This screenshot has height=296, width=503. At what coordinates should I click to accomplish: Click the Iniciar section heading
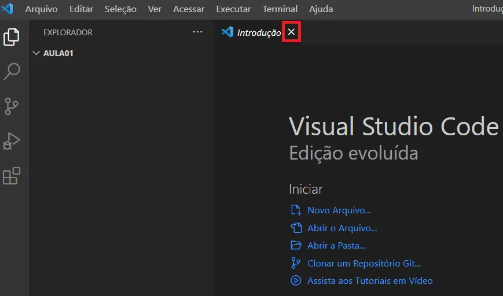pyautogui.click(x=306, y=189)
